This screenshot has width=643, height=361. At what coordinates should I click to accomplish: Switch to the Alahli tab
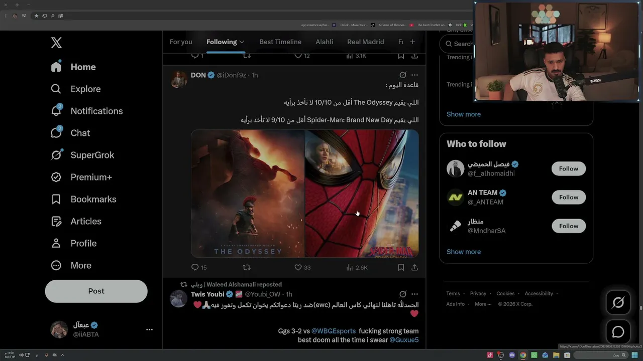[x=325, y=42]
